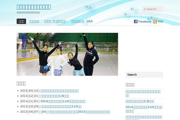Open the sidebar post link below the 2014 entry
The height and width of the screenshot is (120, 180).
[144, 118]
